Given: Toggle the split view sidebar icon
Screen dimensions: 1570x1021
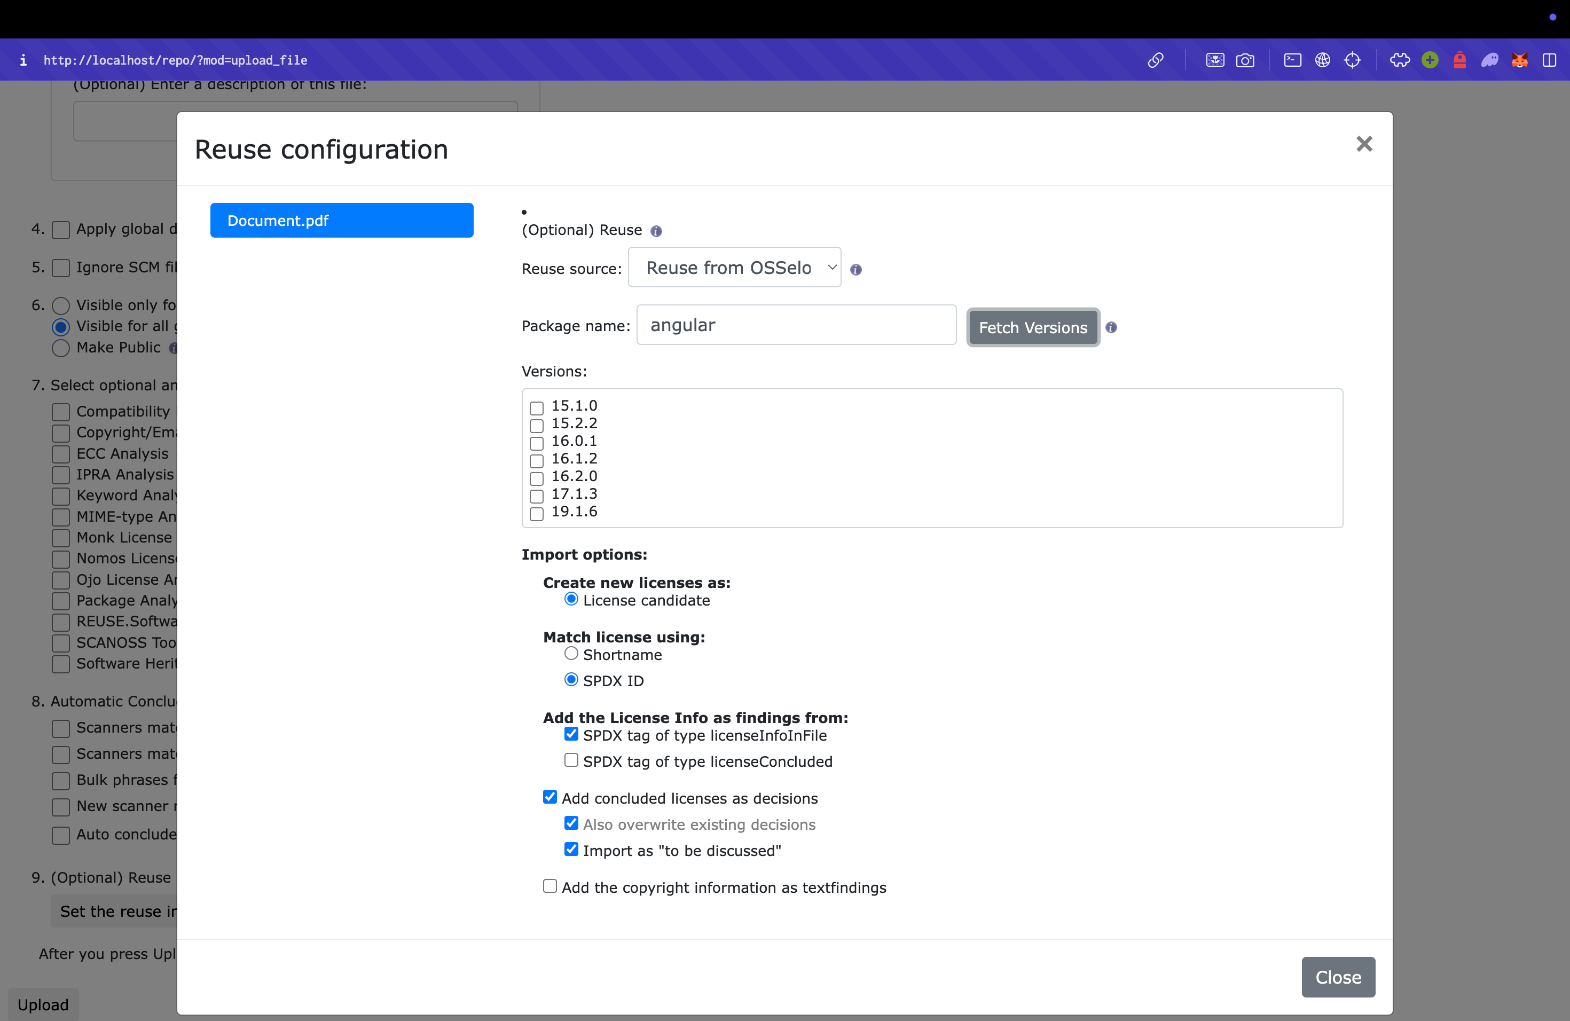Looking at the screenshot, I should (x=1550, y=60).
